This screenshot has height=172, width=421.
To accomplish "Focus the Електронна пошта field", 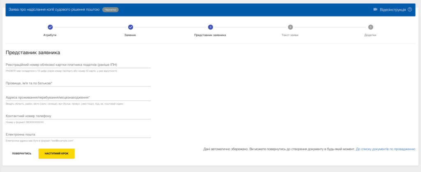I will tap(78, 135).
